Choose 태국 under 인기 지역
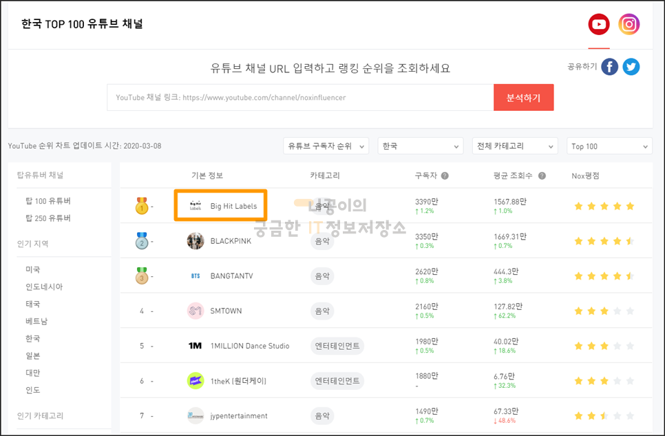The width and height of the screenshot is (665, 436). point(32,304)
